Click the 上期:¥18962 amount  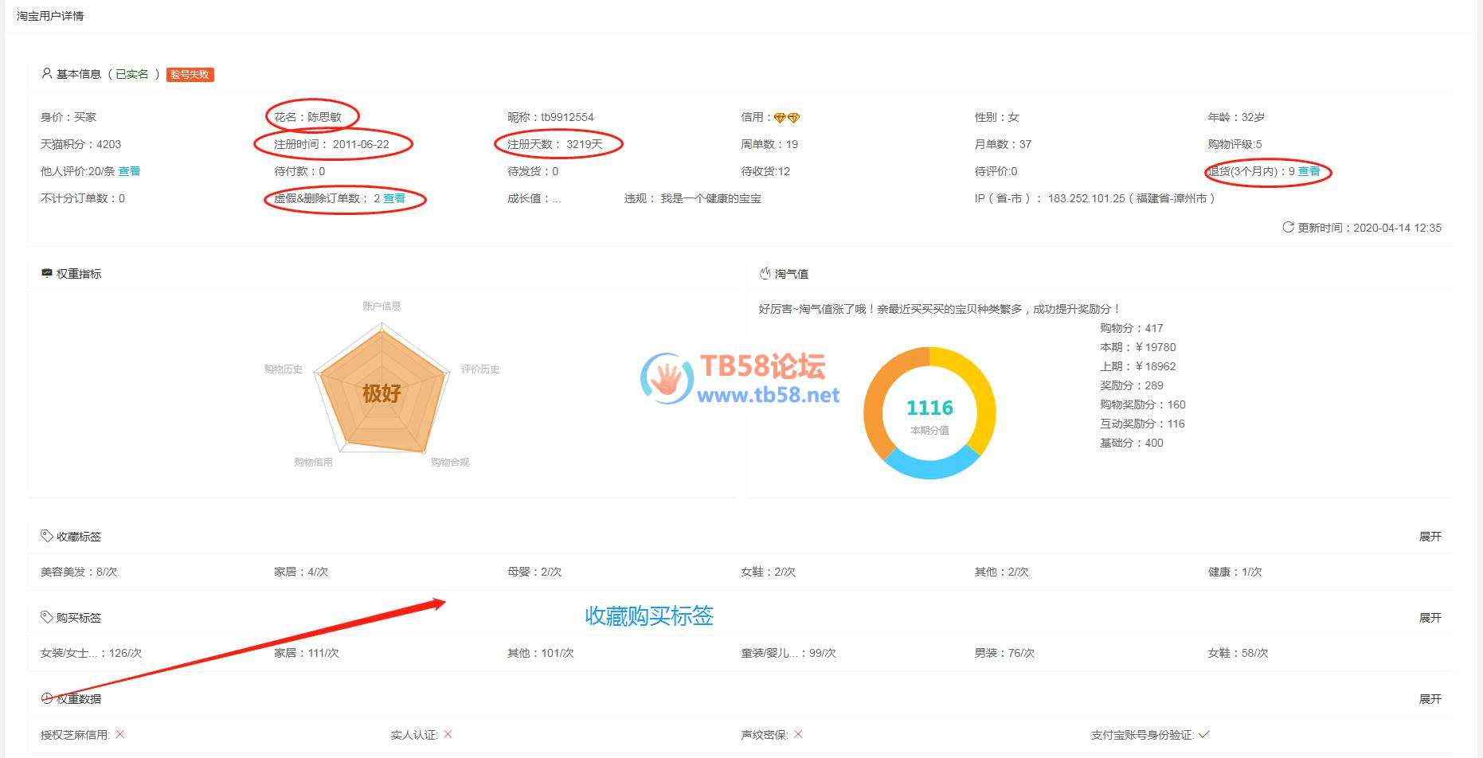coord(1138,366)
